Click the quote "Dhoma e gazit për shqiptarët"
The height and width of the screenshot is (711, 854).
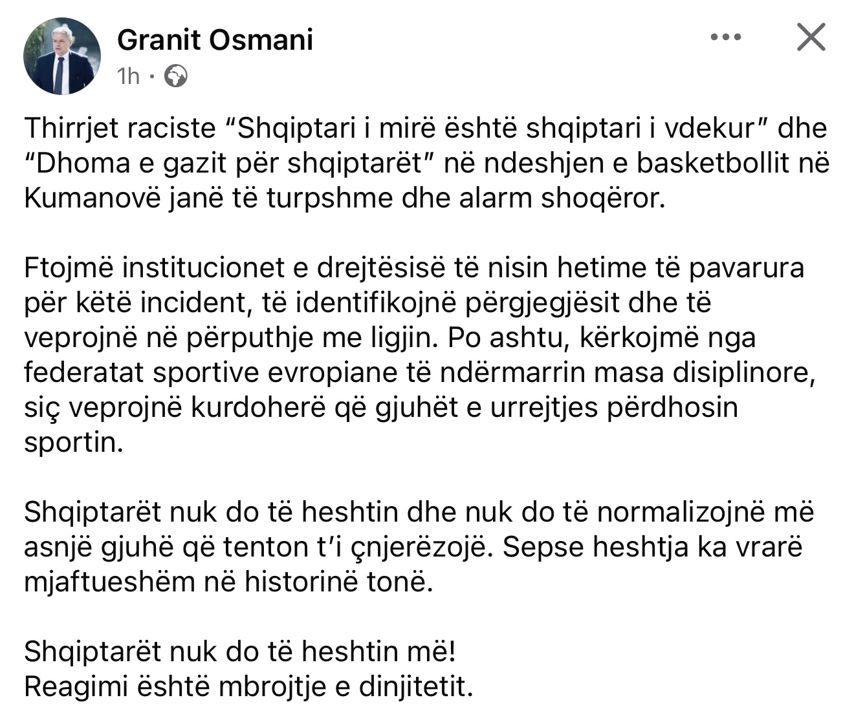pos(233,164)
